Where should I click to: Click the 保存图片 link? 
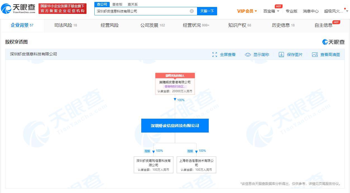295,55
